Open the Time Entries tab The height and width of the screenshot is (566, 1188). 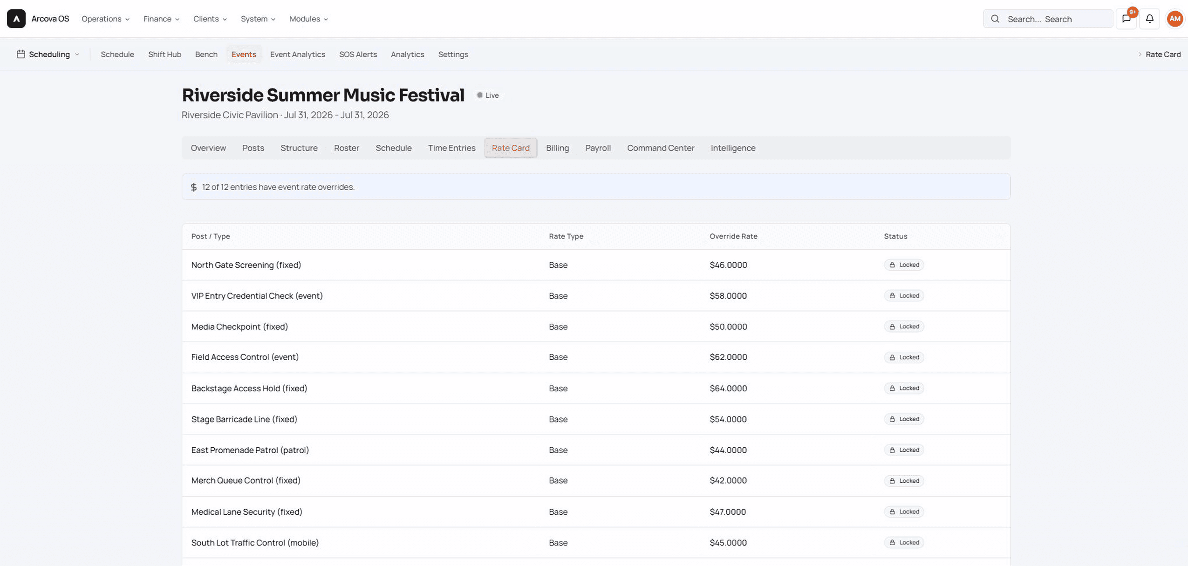click(x=451, y=148)
